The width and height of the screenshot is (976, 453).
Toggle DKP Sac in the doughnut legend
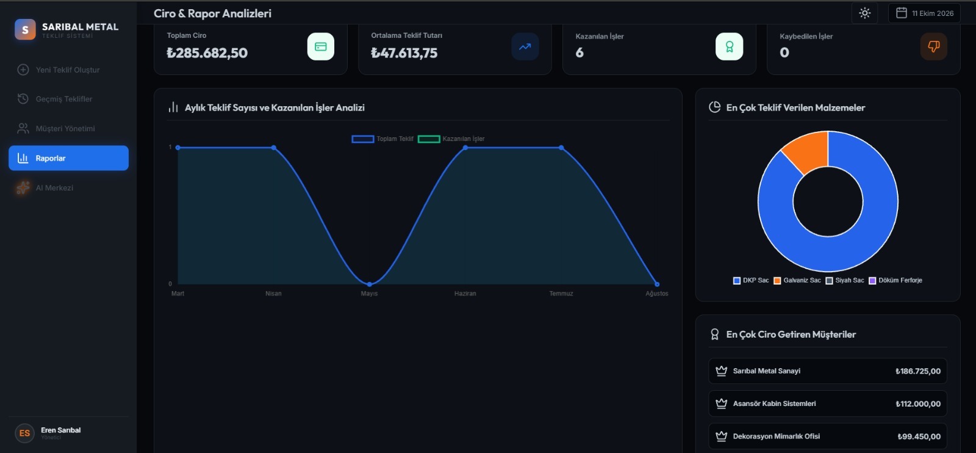[751, 280]
